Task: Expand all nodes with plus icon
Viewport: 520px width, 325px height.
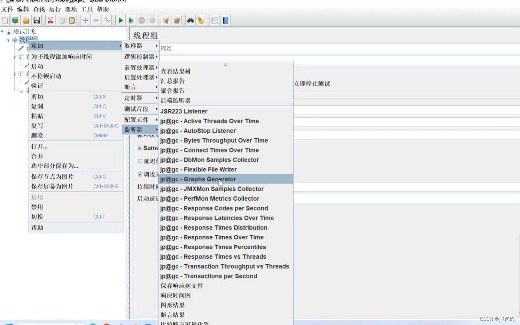Action: pos(85,21)
